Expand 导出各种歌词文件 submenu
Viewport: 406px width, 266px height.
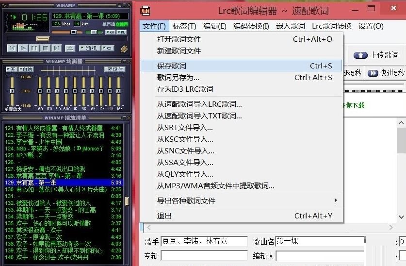tap(242, 201)
